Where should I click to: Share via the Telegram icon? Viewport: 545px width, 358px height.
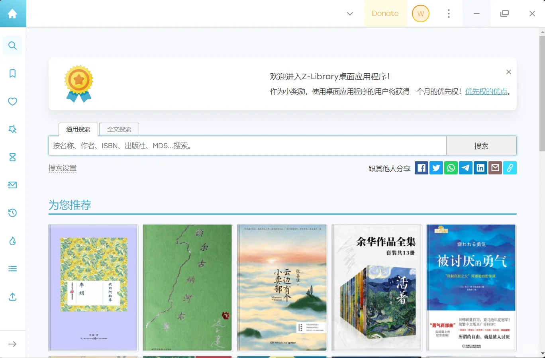point(465,168)
